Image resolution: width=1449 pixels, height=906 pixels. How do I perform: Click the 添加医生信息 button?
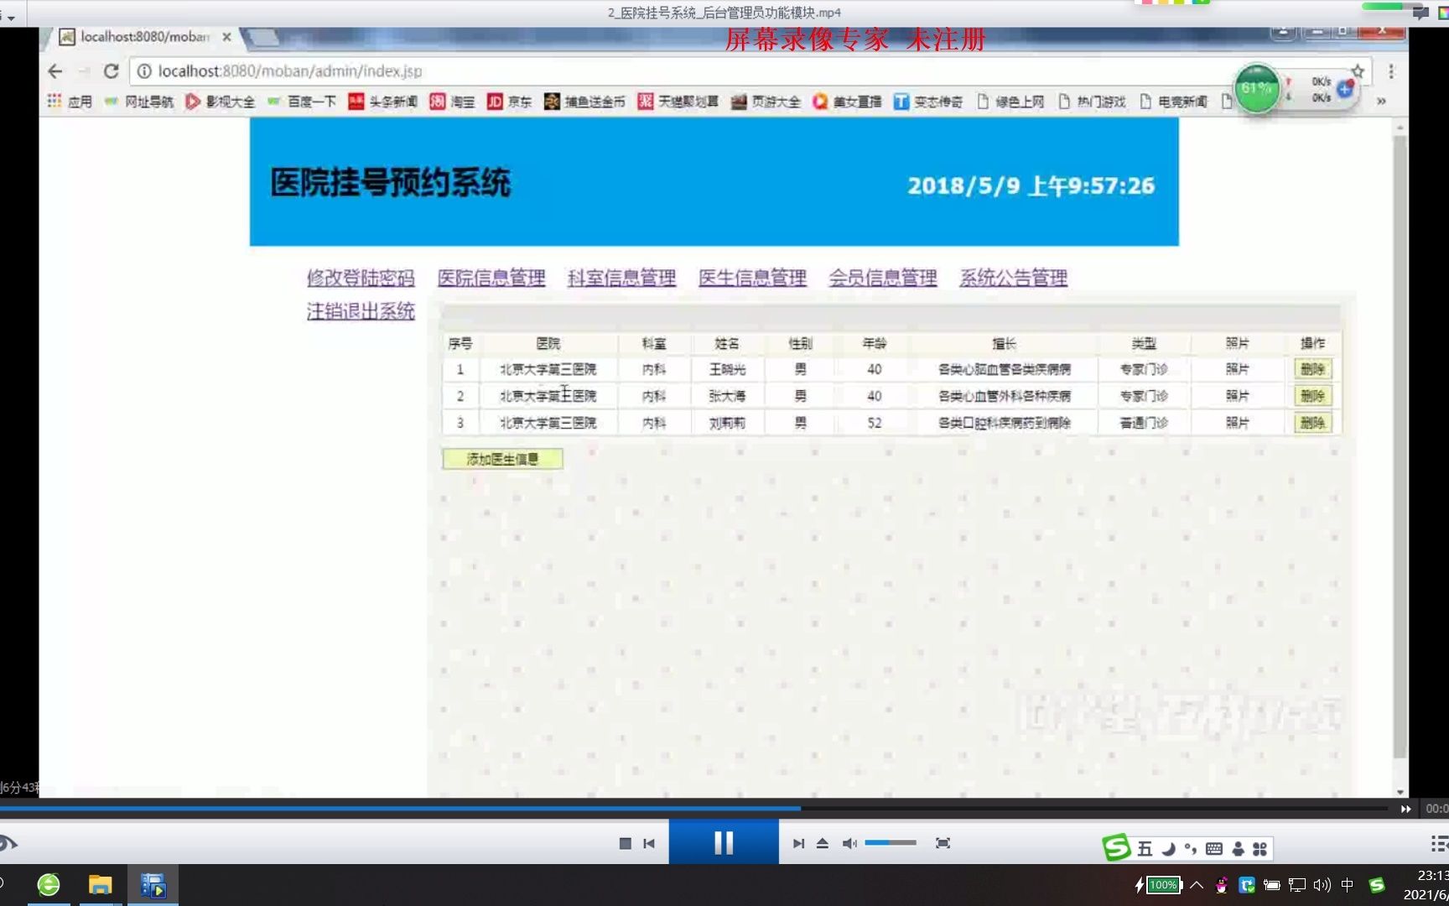click(x=502, y=459)
